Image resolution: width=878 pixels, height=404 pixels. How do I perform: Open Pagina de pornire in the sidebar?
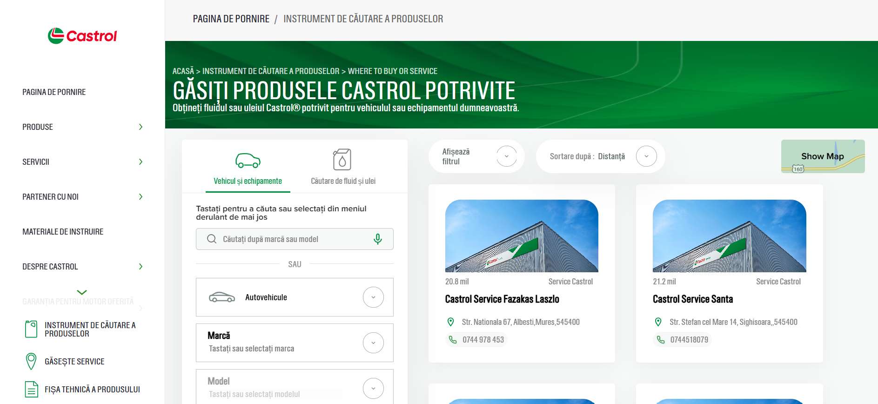(x=54, y=92)
